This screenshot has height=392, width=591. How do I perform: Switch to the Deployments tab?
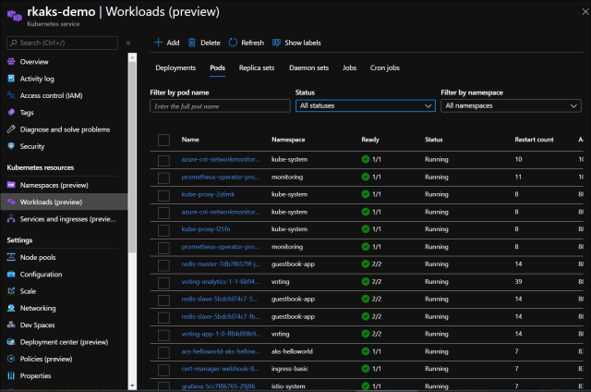click(175, 67)
